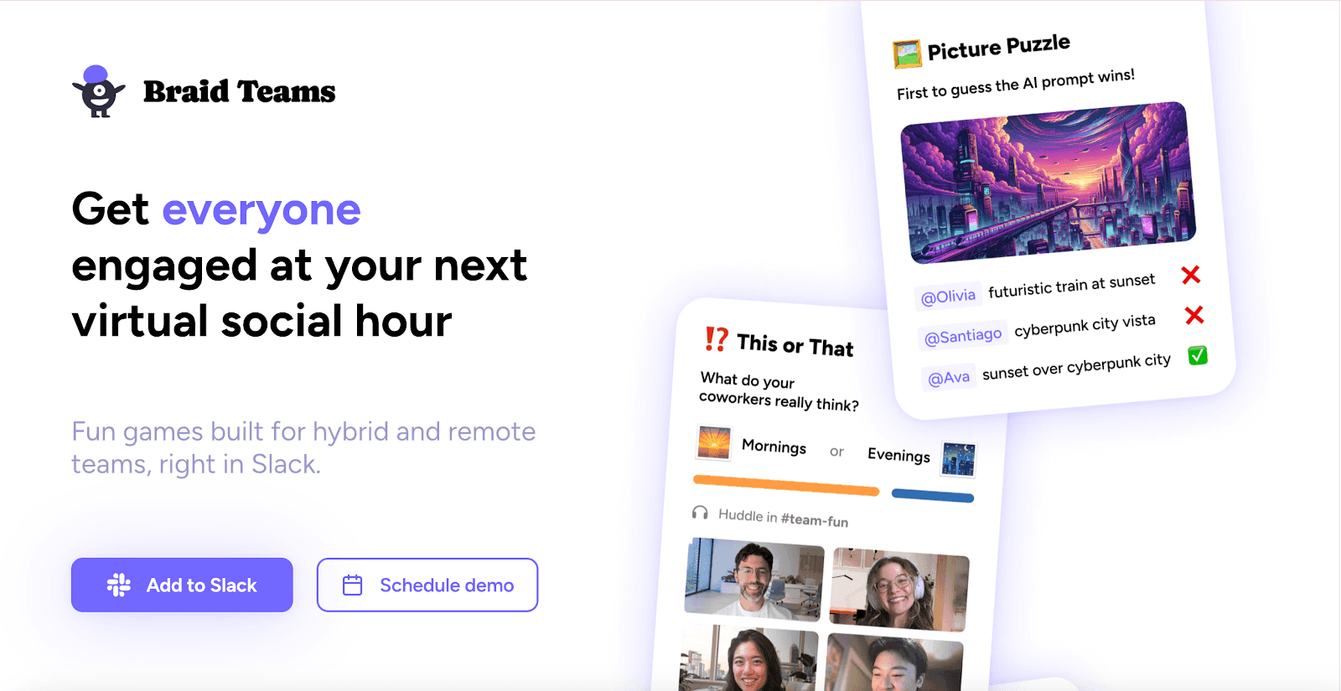1341x691 pixels.
Task: Click 'What do your coworkers really think?' text
Action: (779, 391)
